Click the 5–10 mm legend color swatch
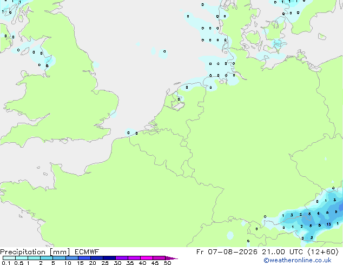Viewport: 343px width, 265px height. click(60, 258)
